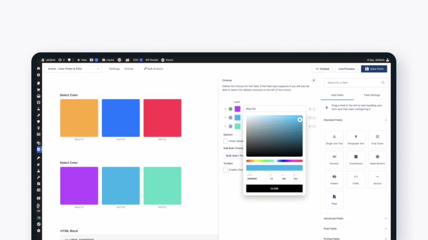The width and height of the screenshot is (428, 240).
Task: Collapse the Standard Fields section
Action: [386, 120]
